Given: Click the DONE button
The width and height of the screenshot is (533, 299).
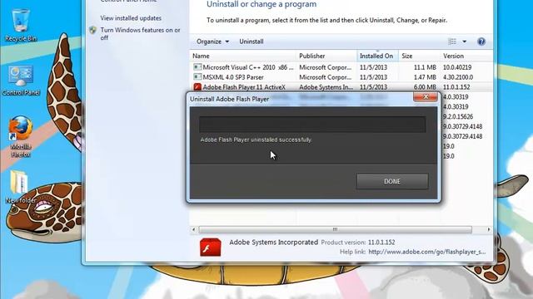Looking at the screenshot, I should [392, 181].
